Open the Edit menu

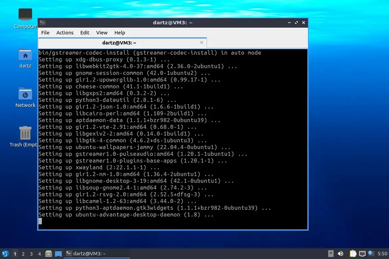pyautogui.click(x=85, y=33)
